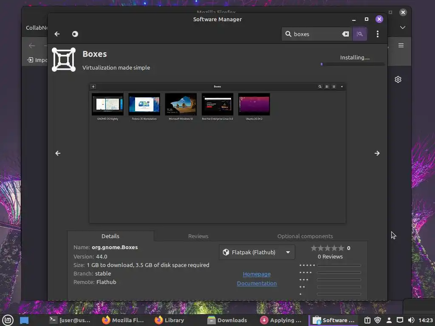Go back using Software Manager back arrow
435x326 pixels.
click(x=57, y=34)
